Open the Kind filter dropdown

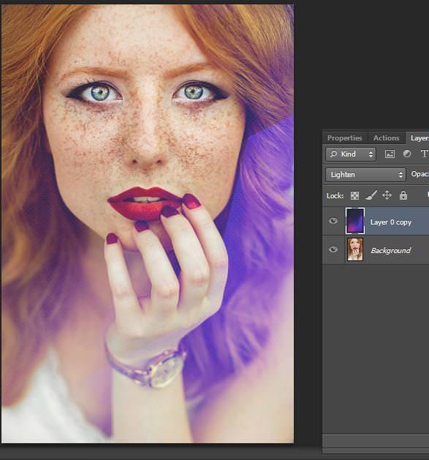tap(351, 154)
